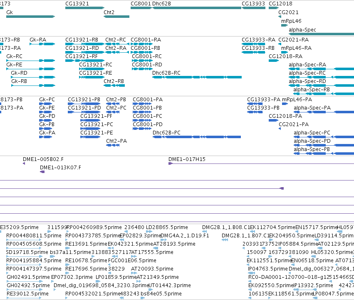The height and width of the screenshot is (300, 354).
Task: Open transcript Gk-RA
Action: pos(42,44)
